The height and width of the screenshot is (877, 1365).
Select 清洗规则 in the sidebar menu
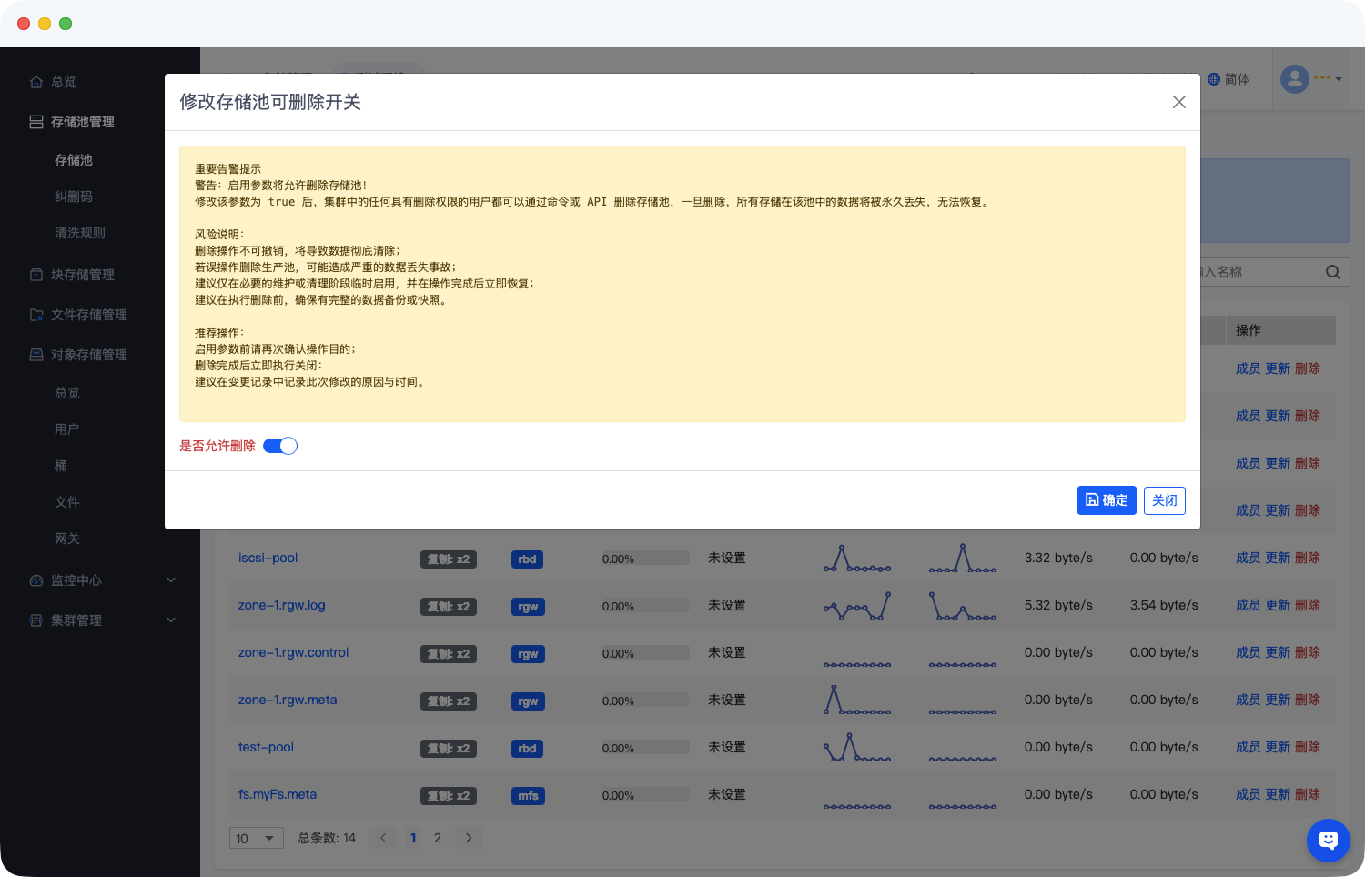click(x=80, y=233)
